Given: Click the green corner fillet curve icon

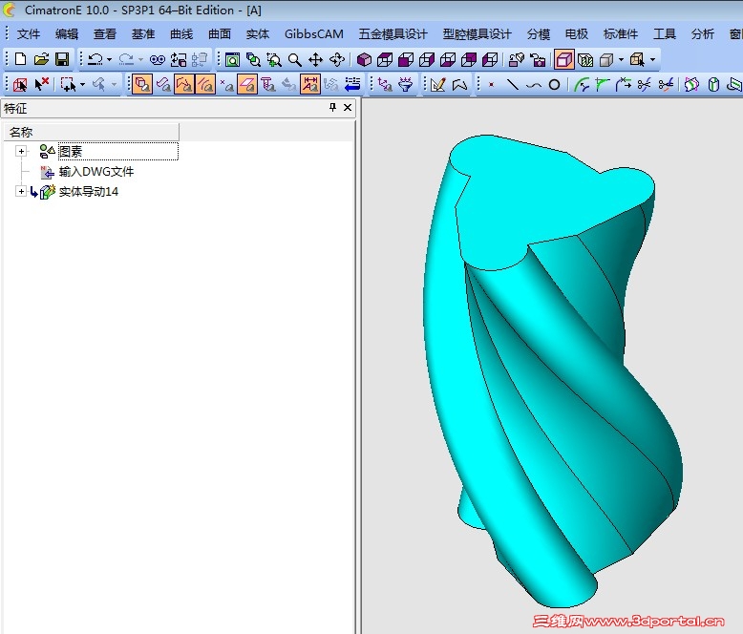Looking at the screenshot, I should pyautogui.click(x=602, y=85).
